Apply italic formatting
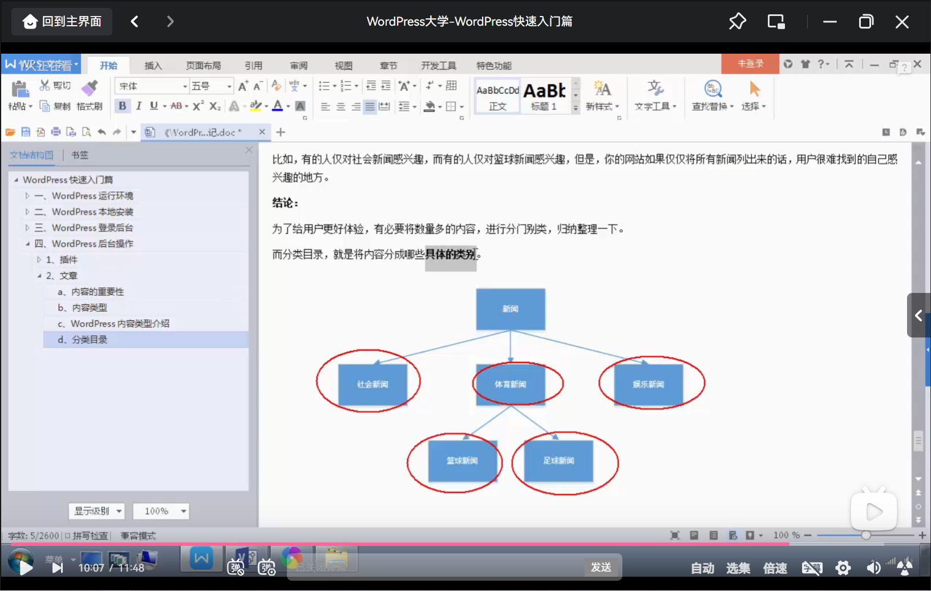Image resolution: width=931 pixels, height=591 pixels. pyautogui.click(x=138, y=106)
